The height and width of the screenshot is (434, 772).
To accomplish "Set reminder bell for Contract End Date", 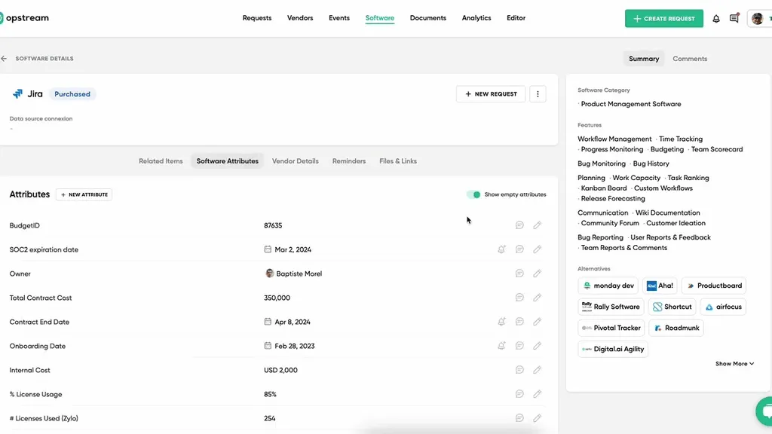I will [x=501, y=322].
